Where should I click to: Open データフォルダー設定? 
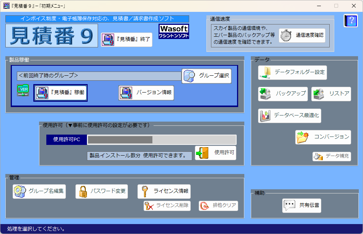293,73
